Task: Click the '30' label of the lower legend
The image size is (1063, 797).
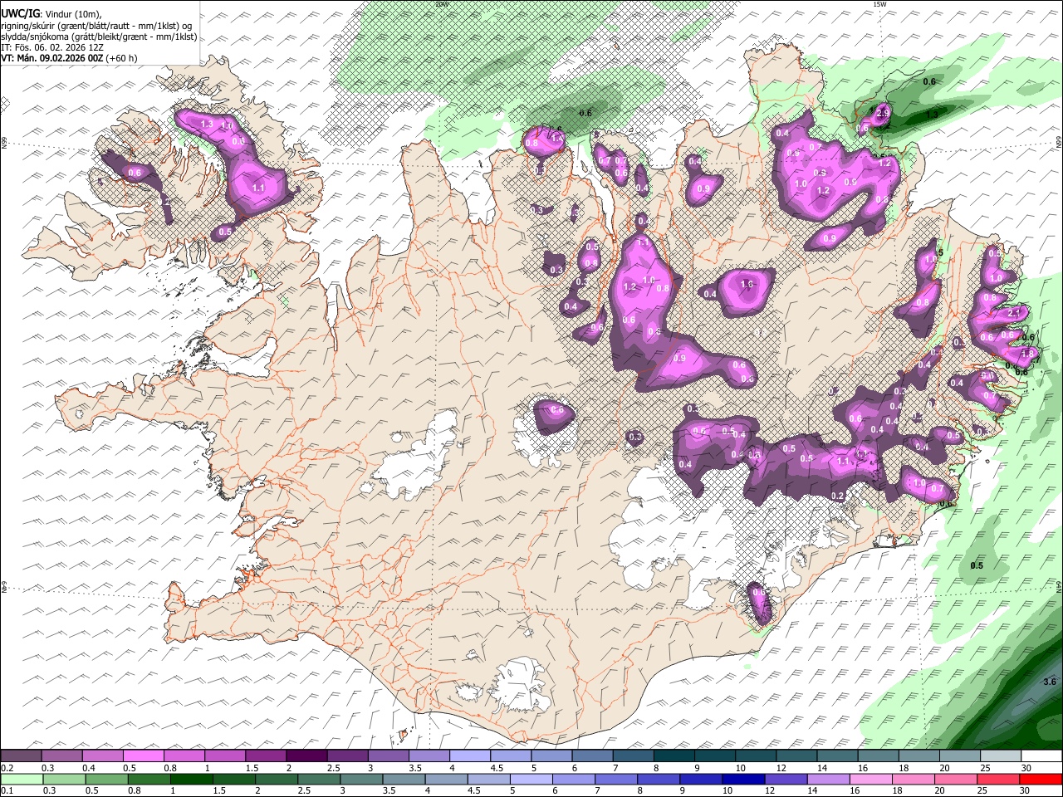Action: coord(1026,791)
